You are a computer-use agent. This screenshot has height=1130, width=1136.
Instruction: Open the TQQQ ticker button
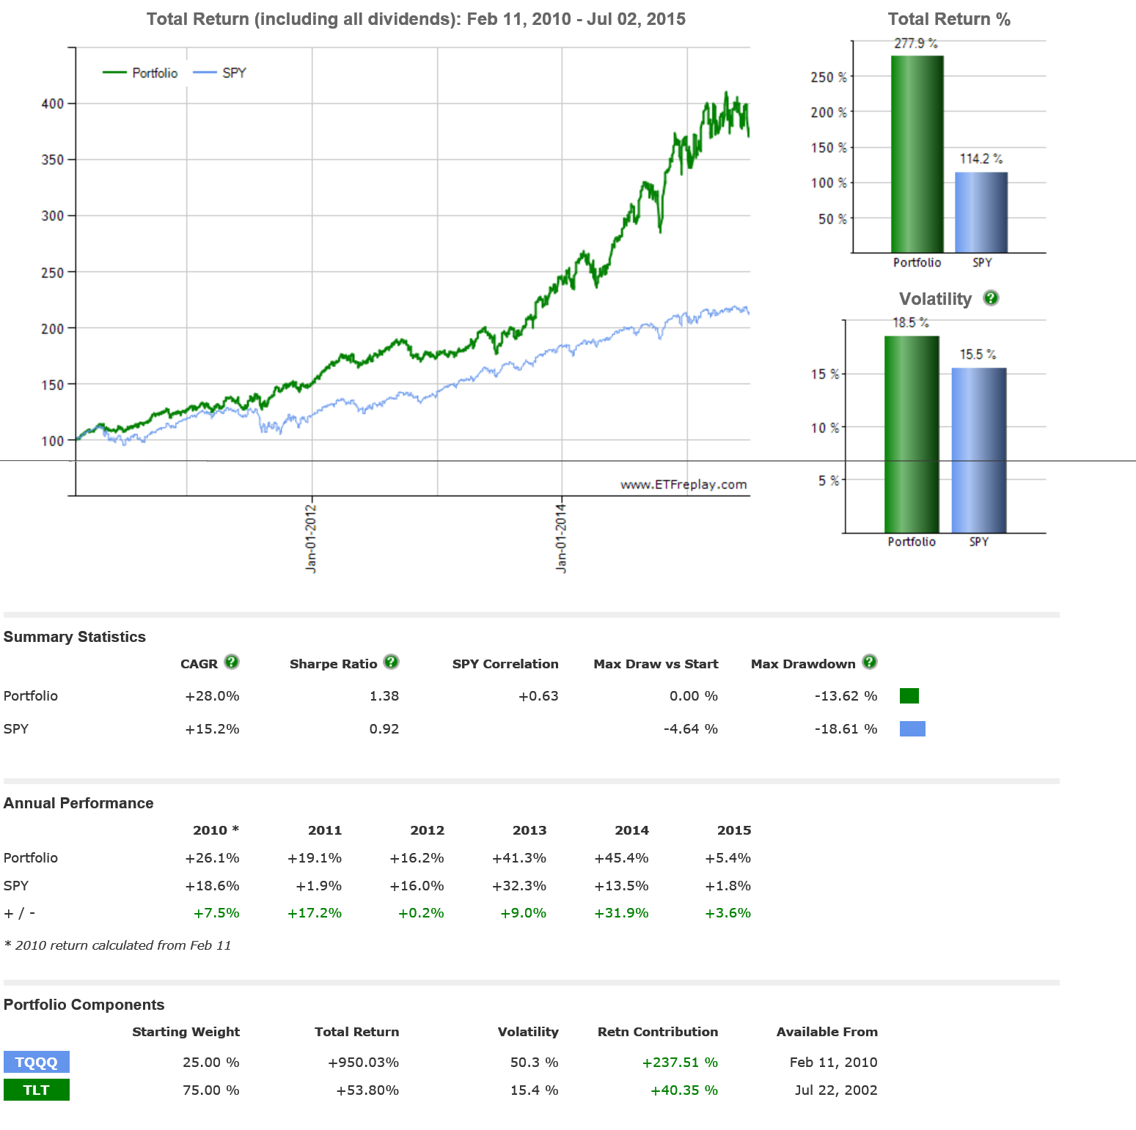click(37, 1062)
